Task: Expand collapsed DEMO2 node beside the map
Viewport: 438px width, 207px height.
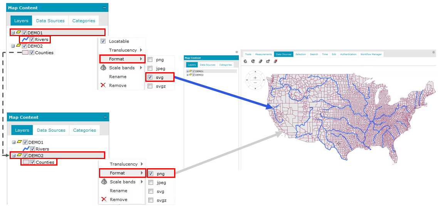Action: point(187,75)
